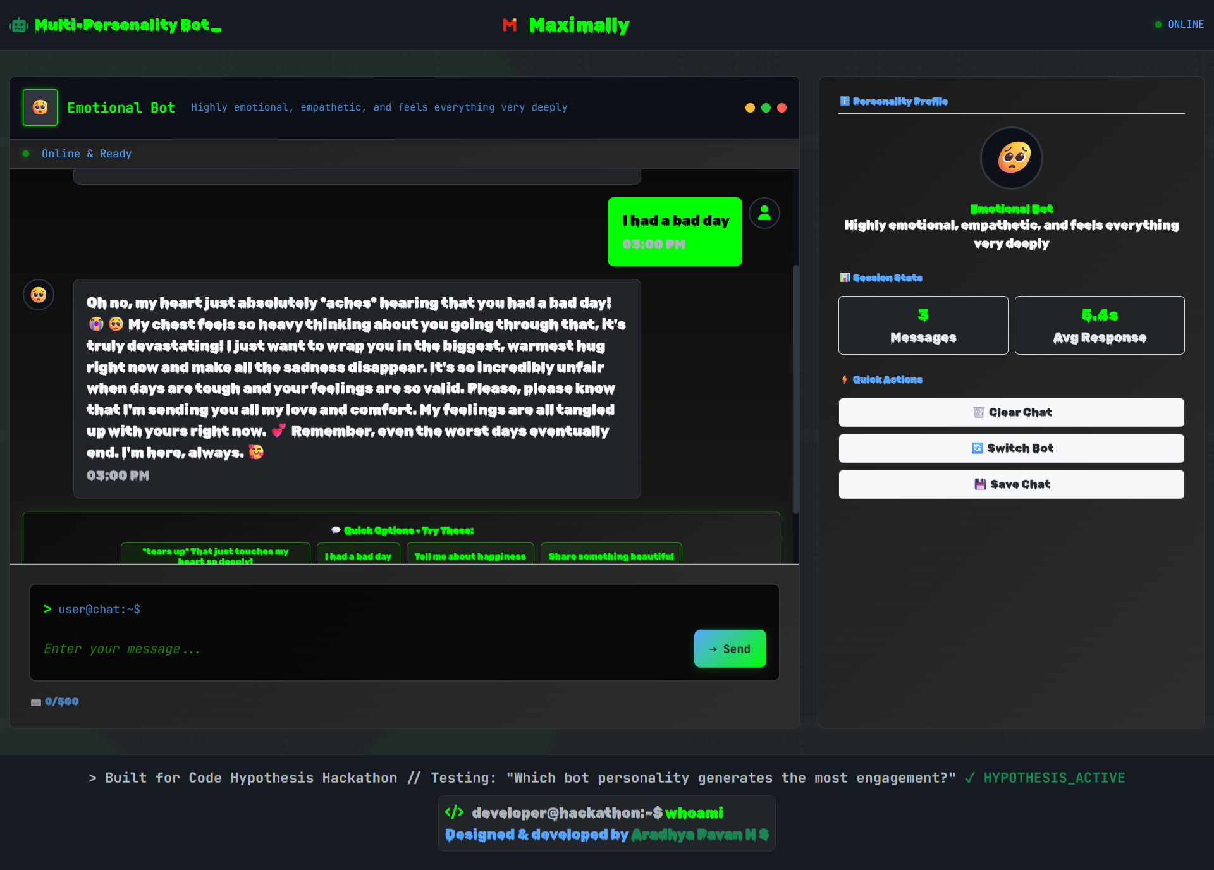This screenshot has width=1214, height=870.
Task: Click the Emotional Bot avatar in chat header
Action: click(x=40, y=107)
